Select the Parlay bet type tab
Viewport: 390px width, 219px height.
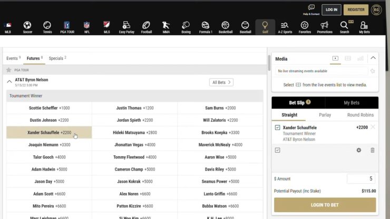pyautogui.click(x=325, y=115)
